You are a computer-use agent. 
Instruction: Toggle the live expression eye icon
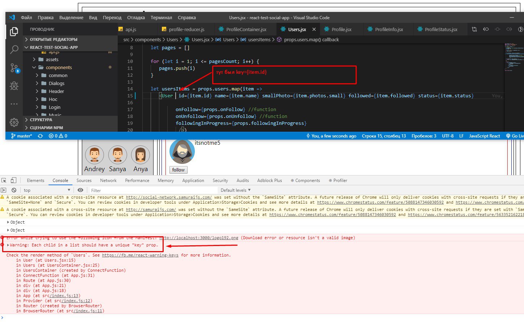(x=80, y=190)
